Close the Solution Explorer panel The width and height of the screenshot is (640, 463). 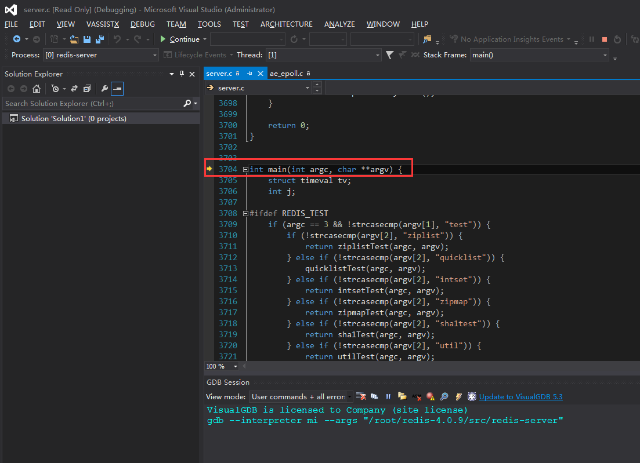click(192, 74)
